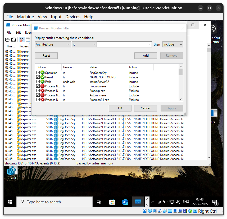
Task: Open capture file via Procmon folder icon
Action: coord(7,40)
